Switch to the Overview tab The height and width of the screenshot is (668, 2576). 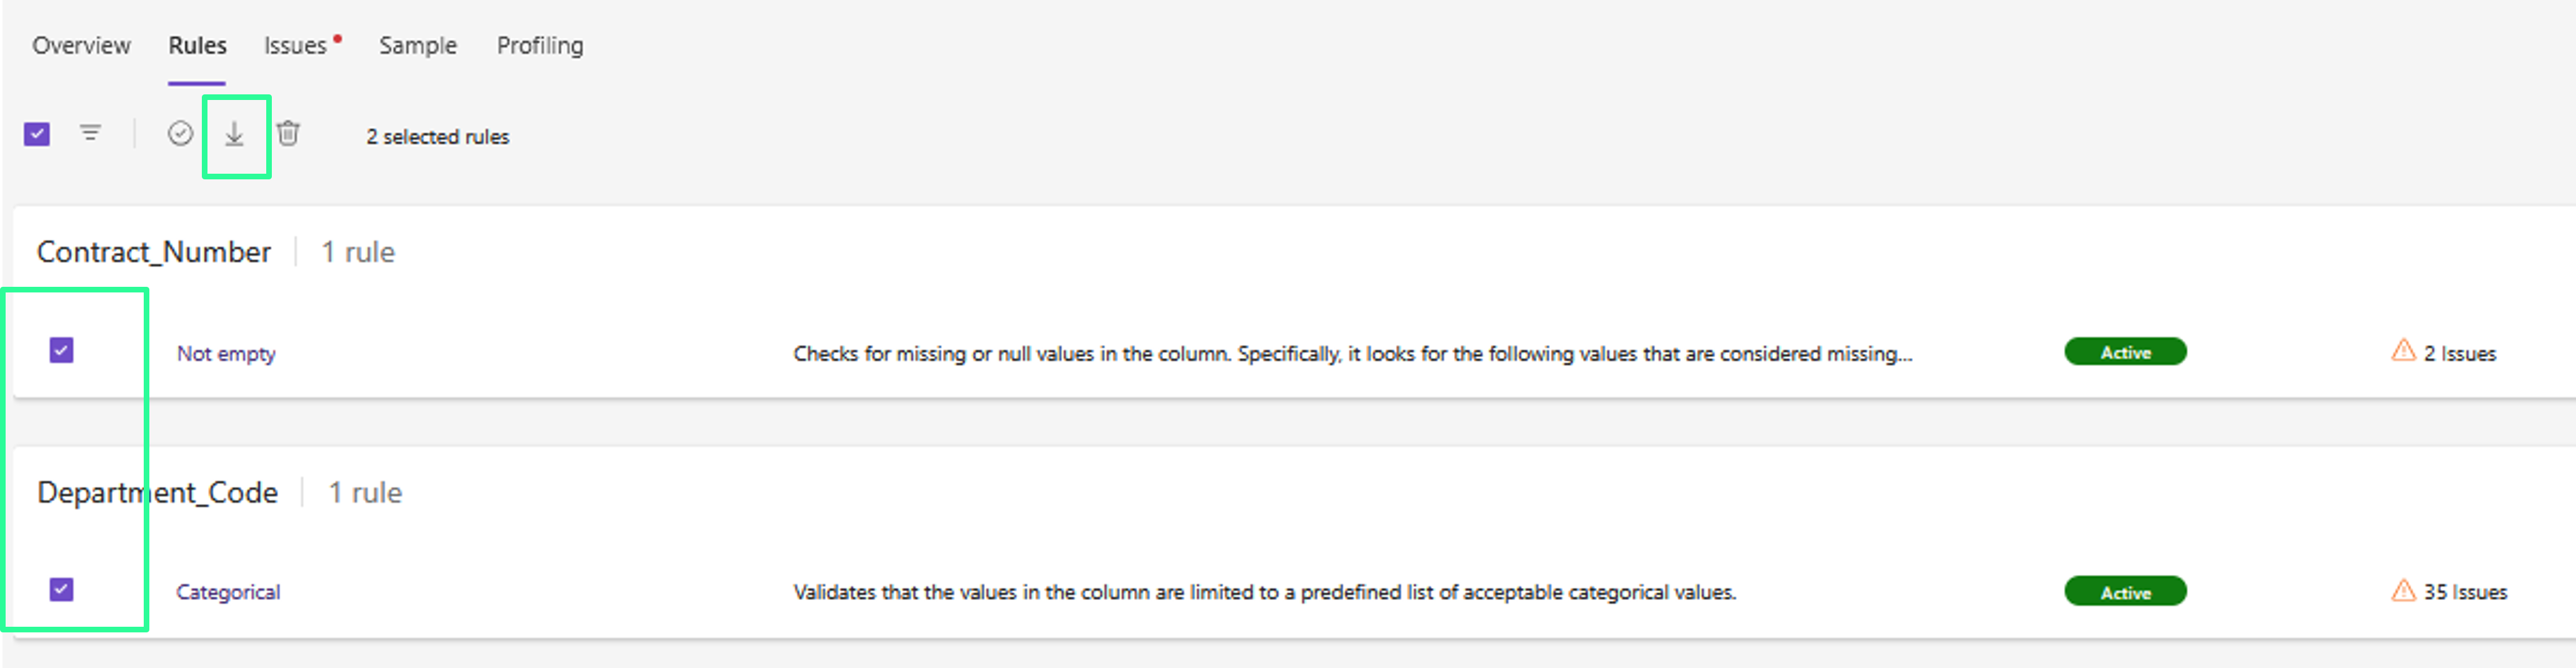click(81, 46)
